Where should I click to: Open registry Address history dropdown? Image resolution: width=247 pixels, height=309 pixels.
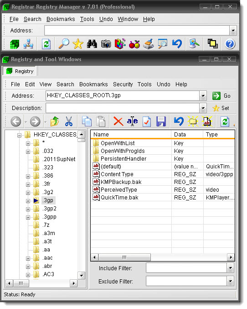pos(203,96)
